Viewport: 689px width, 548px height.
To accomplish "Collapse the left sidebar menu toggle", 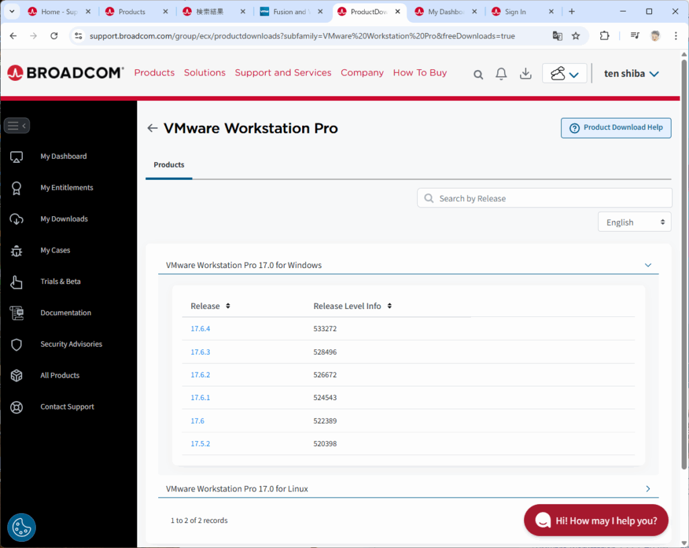I will tap(17, 126).
